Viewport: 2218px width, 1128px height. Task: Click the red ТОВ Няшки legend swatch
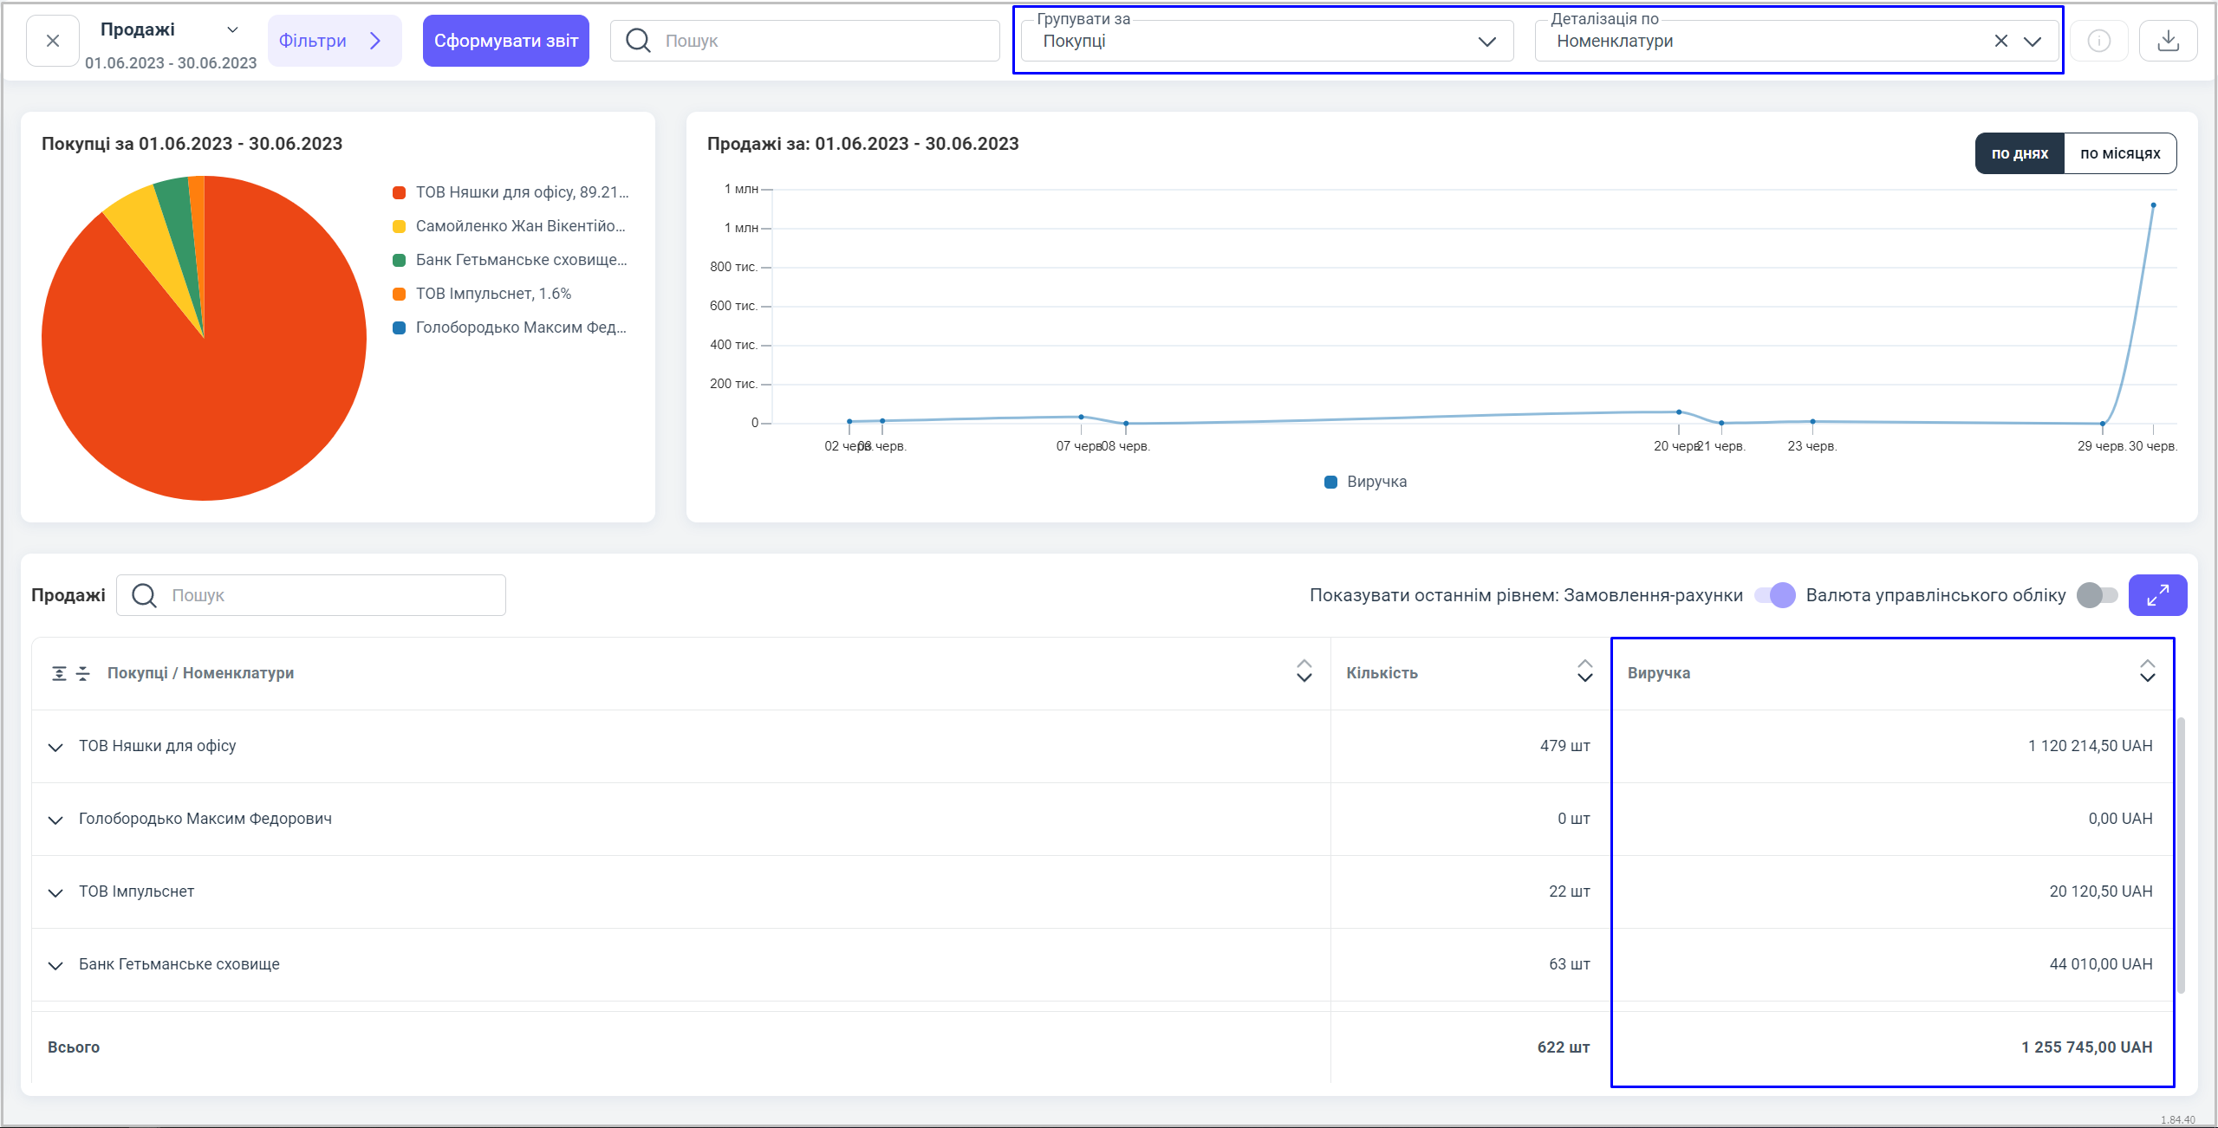point(400,192)
